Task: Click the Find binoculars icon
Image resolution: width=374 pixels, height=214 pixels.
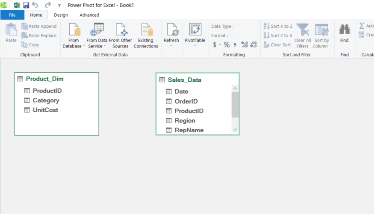Action: [x=345, y=29]
